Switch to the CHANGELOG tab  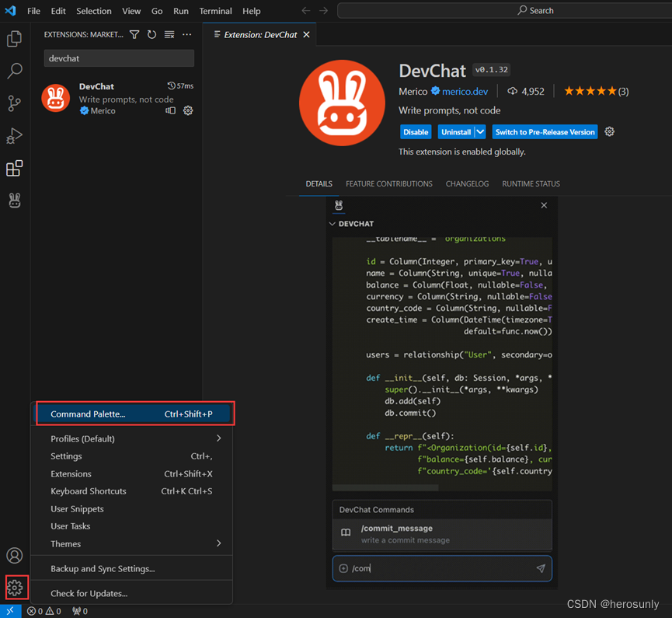point(467,184)
